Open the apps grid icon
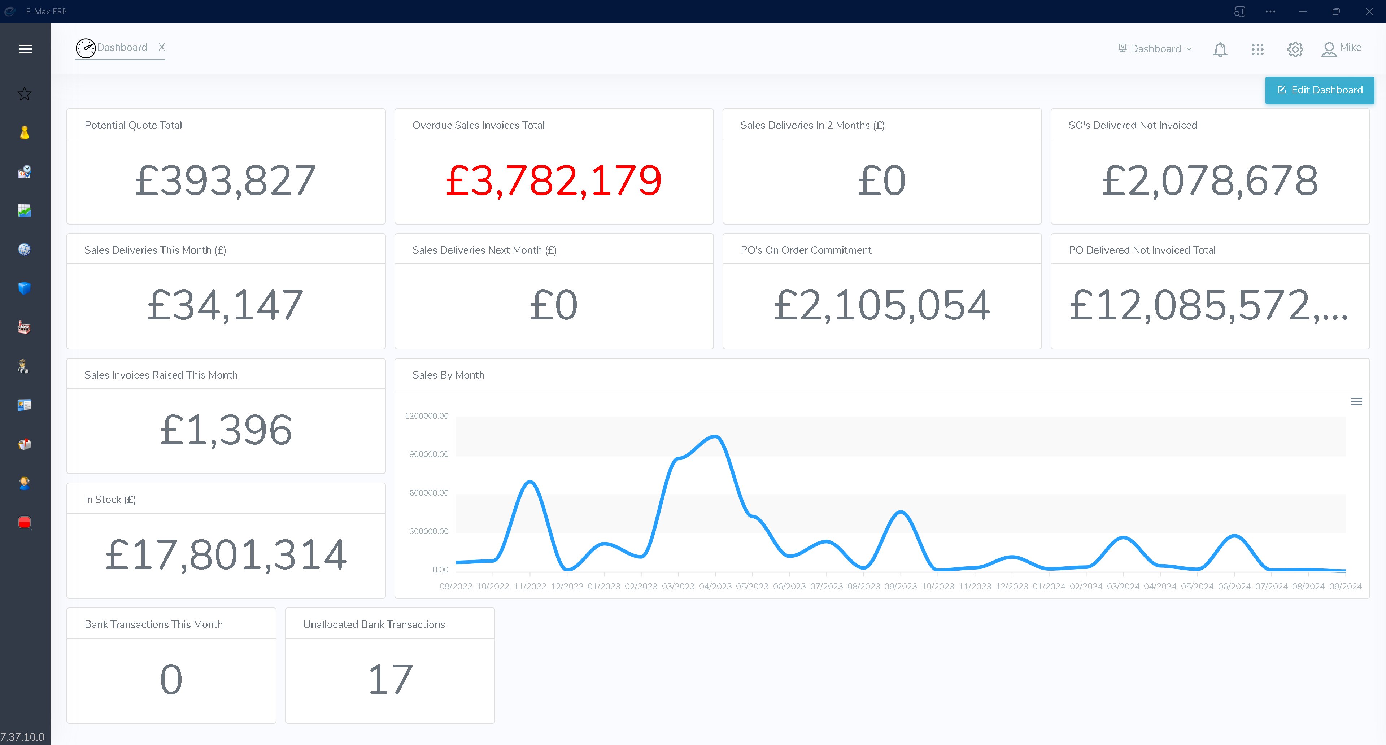Viewport: 1386px width, 745px height. (x=1258, y=49)
